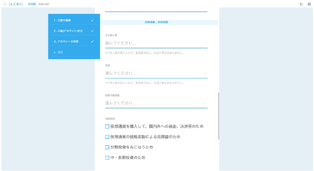Check 分散投資をおこなうため
Image resolution: width=314 pixels, height=171 pixels.
[107, 147]
